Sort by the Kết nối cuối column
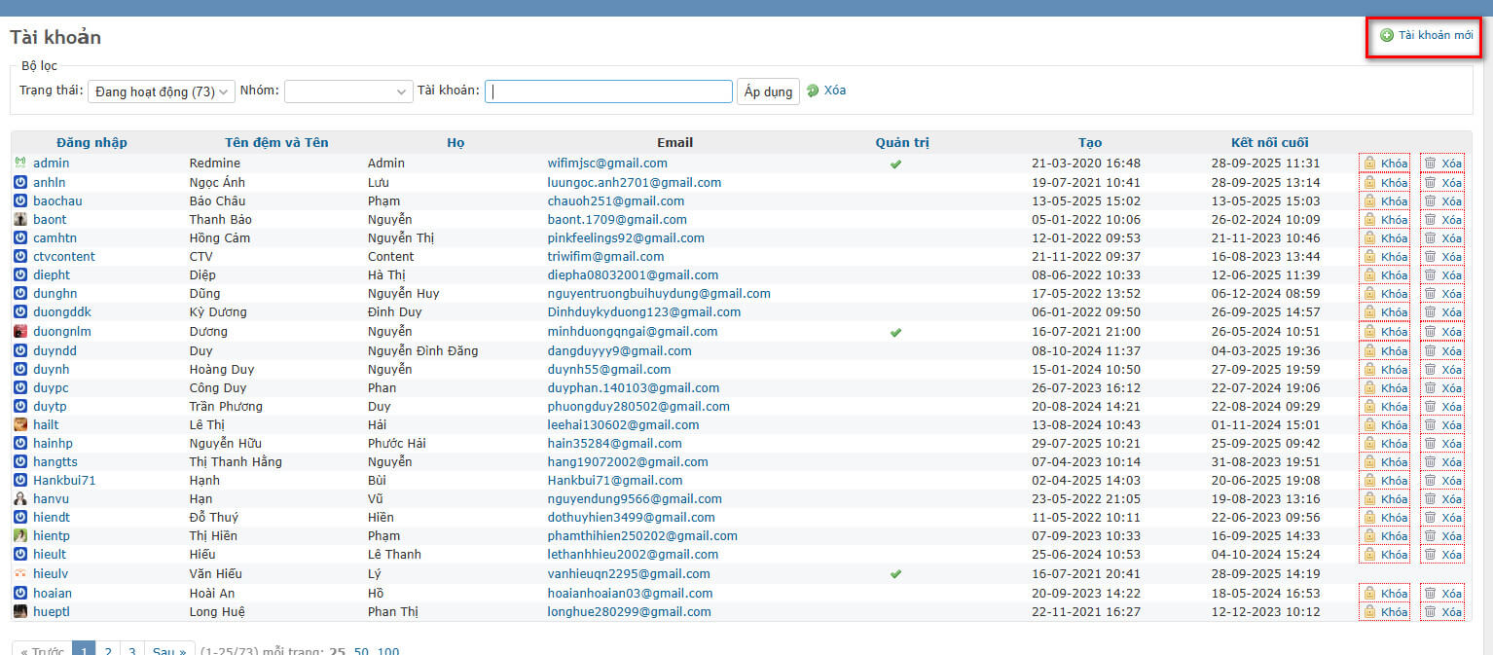 click(1269, 142)
